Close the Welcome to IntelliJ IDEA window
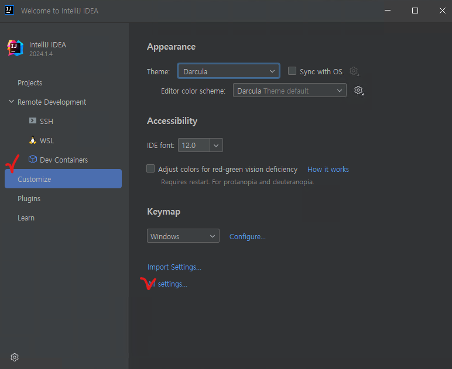 pyautogui.click(x=443, y=11)
